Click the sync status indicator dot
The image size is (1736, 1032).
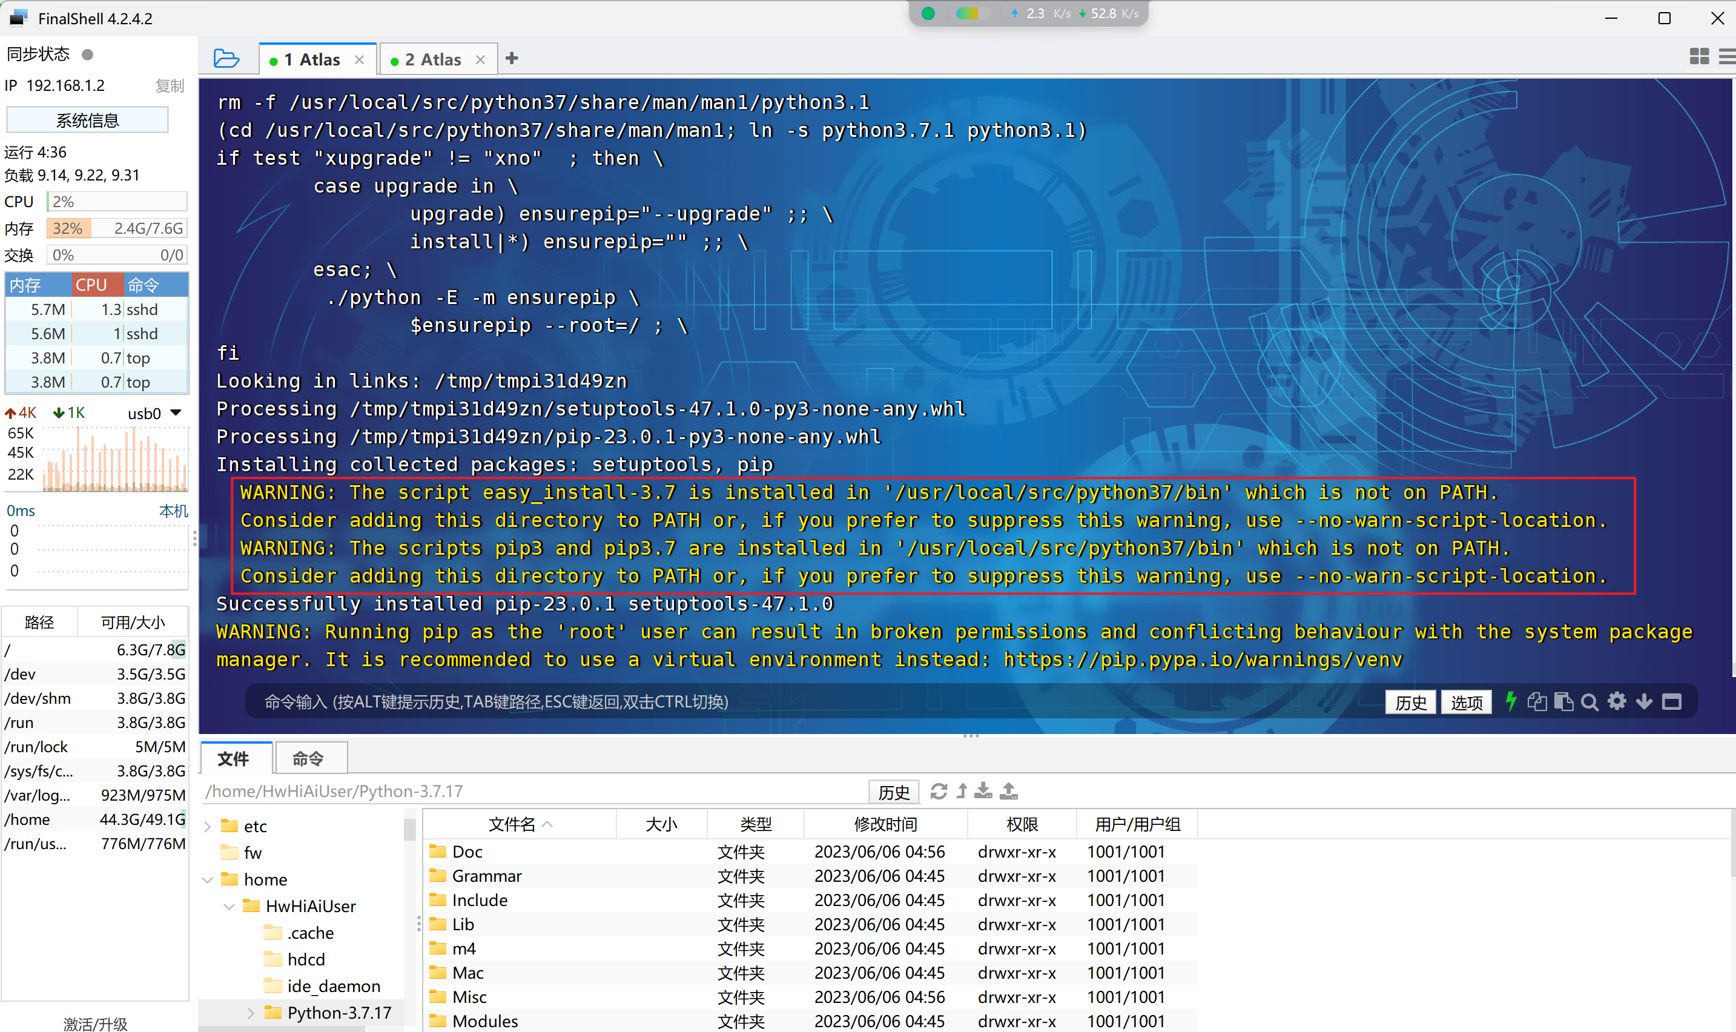point(88,55)
